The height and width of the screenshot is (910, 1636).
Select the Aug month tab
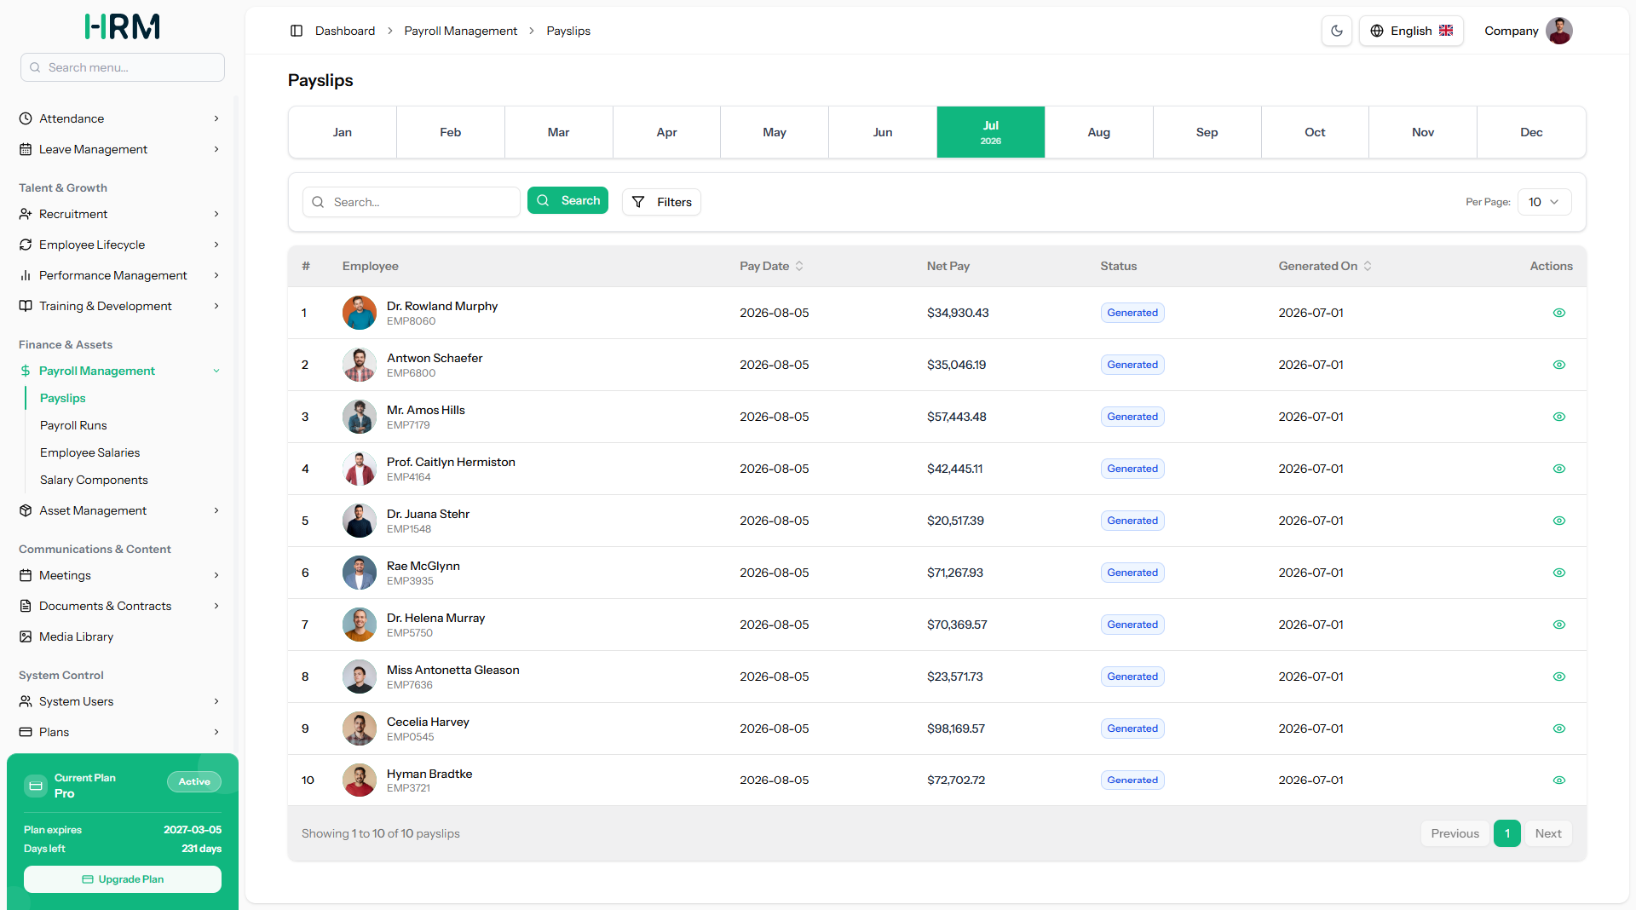pos(1098,132)
